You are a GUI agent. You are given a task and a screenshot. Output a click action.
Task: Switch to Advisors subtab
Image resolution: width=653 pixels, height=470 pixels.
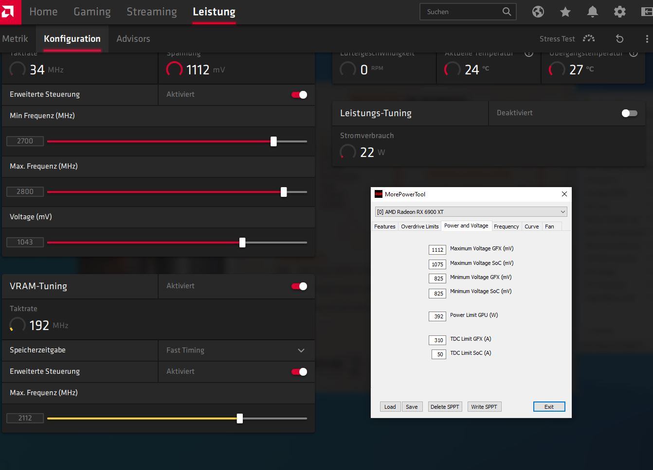(x=133, y=39)
